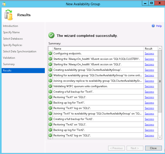Click the vertical scrollbar thumb in summary list
The height and width of the screenshot is (154, 165).
click(x=160, y=81)
